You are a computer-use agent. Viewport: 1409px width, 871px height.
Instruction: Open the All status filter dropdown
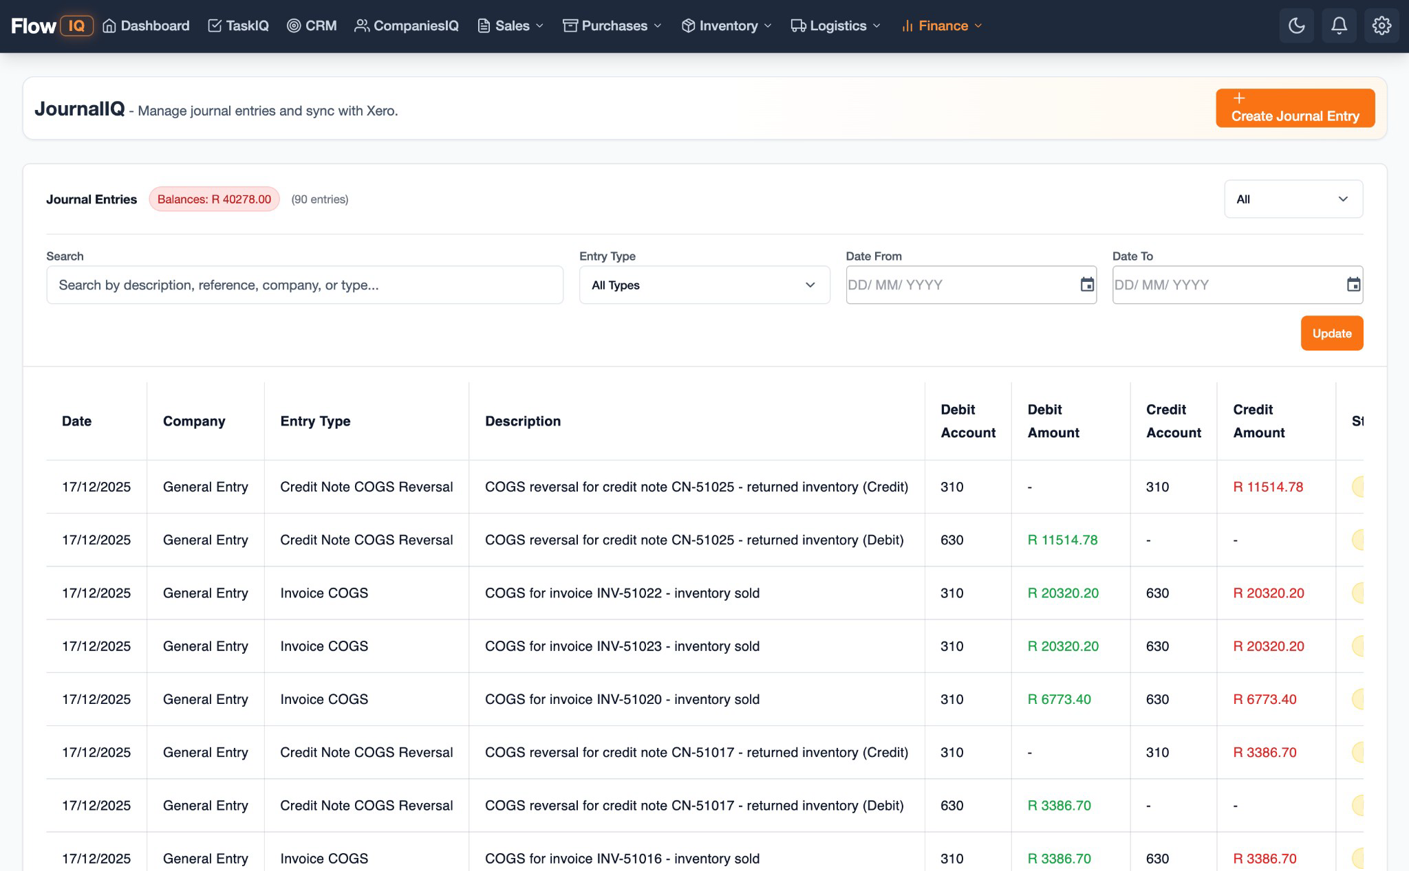coord(1293,199)
